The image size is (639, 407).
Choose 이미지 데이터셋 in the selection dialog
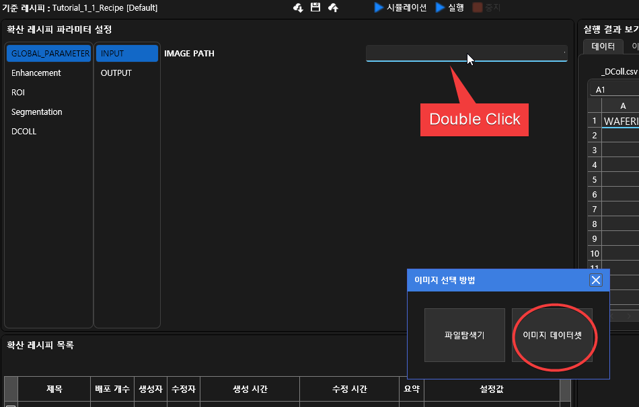pos(553,335)
